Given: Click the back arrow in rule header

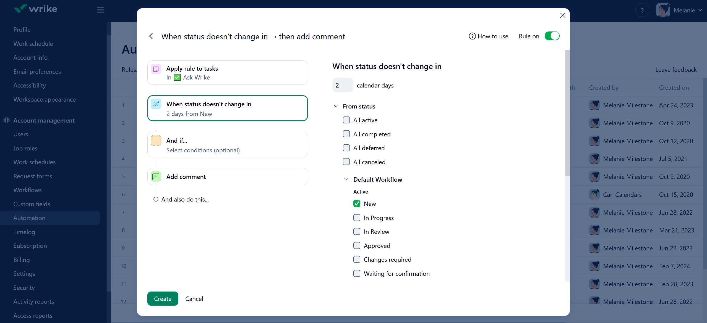Looking at the screenshot, I should tap(151, 36).
